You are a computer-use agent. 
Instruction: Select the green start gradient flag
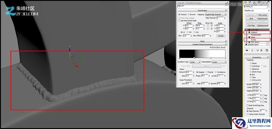pos(179,58)
